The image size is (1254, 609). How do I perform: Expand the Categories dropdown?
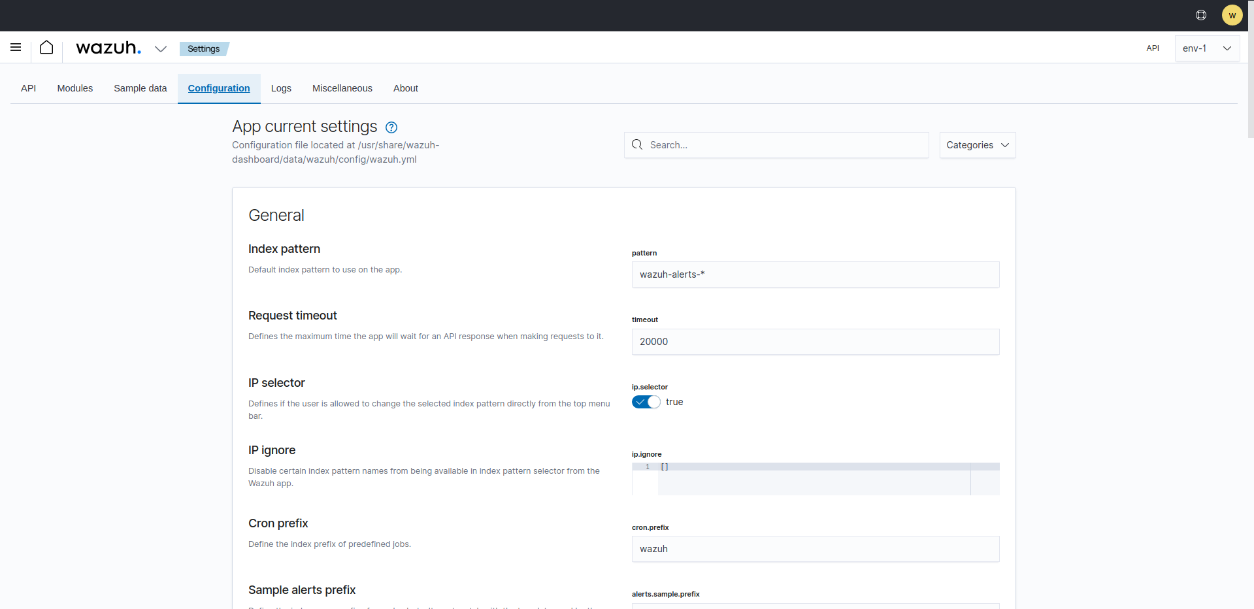tap(978, 145)
